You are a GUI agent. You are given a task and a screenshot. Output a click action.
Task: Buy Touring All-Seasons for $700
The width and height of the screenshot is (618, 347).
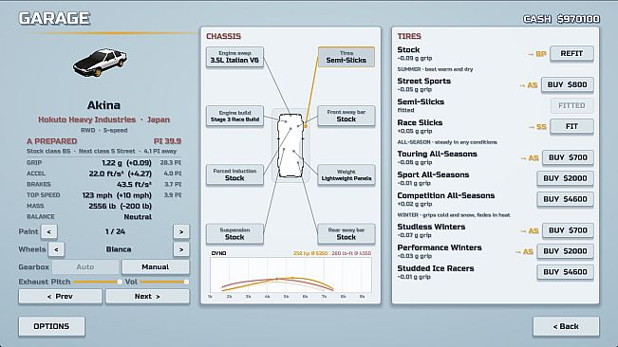[x=568, y=157]
